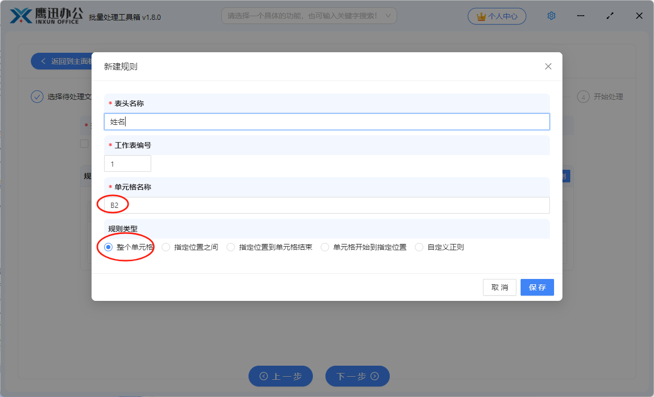Select the 整个单元格 radio button
Image resolution: width=654 pixels, height=397 pixels.
click(108, 247)
